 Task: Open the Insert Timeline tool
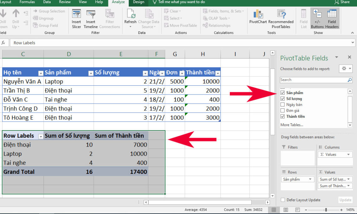(91, 19)
